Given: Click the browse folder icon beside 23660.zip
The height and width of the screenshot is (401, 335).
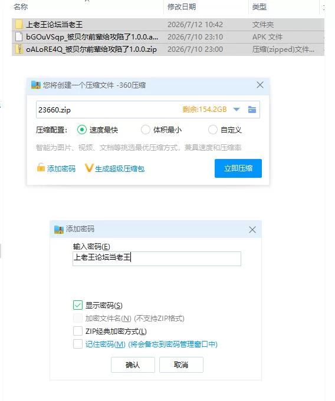Looking at the screenshot, I should pos(252,110).
